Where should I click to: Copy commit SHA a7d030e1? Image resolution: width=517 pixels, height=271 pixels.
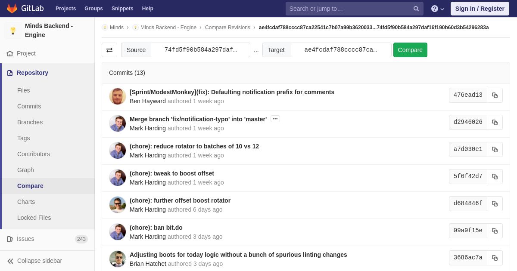tap(495, 150)
